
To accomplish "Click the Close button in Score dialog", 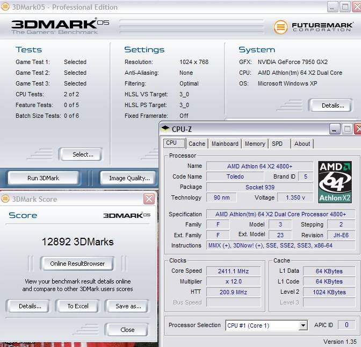I will 127,330.
